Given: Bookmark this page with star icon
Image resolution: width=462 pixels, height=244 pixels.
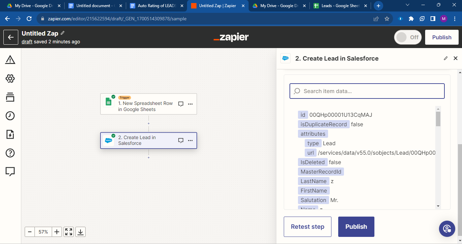Looking at the screenshot, I should tap(387, 19).
